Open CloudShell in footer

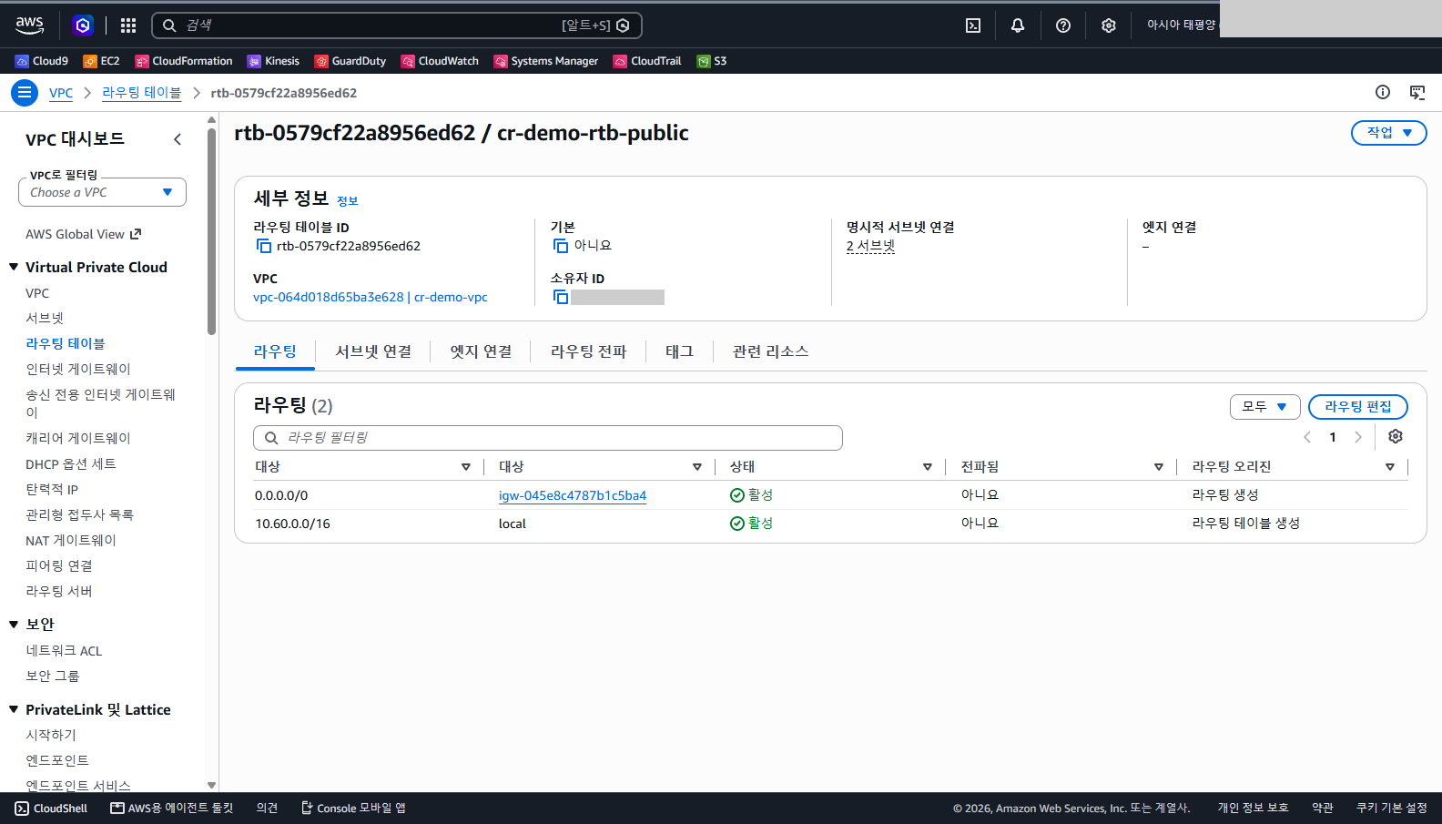pyautogui.click(x=51, y=809)
